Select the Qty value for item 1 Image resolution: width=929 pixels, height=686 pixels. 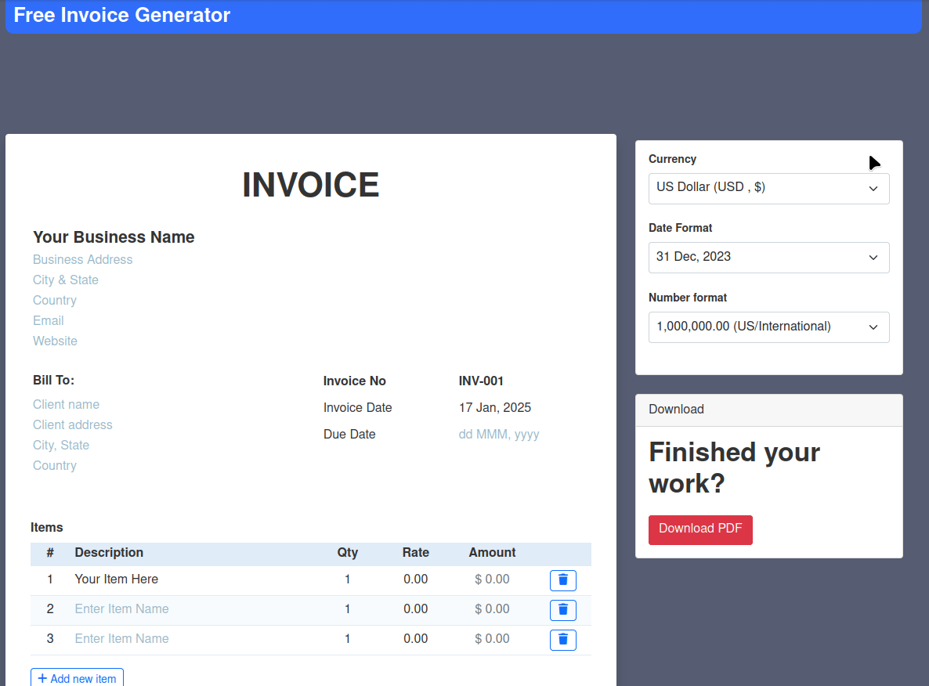(347, 579)
